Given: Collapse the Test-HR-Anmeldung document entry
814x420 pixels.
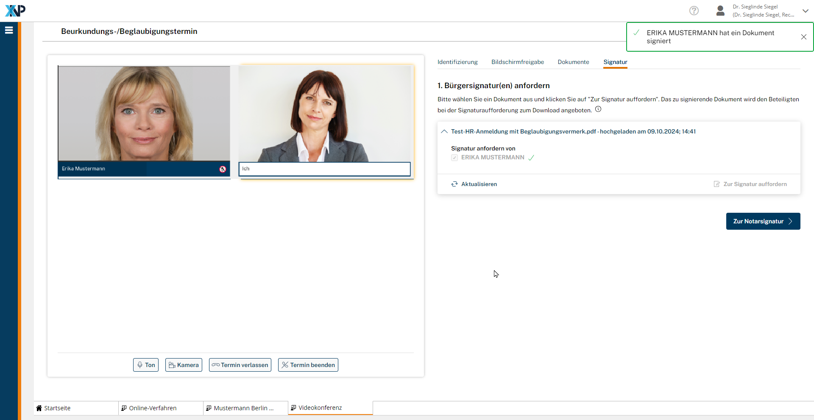Looking at the screenshot, I should 444,131.
